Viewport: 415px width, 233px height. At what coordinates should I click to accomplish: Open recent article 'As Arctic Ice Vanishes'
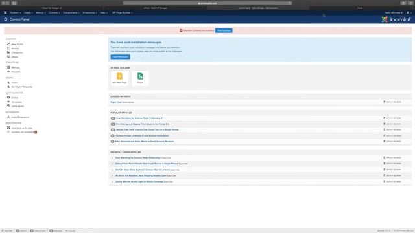[141, 175]
